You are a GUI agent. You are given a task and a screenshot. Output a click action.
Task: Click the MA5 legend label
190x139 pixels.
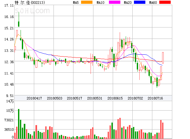[76, 3]
